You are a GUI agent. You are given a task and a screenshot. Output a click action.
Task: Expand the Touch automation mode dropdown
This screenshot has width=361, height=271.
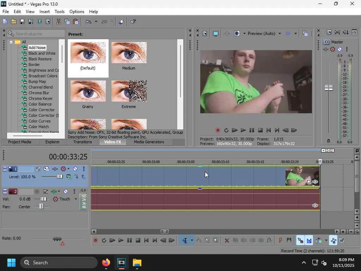tap(75, 199)
